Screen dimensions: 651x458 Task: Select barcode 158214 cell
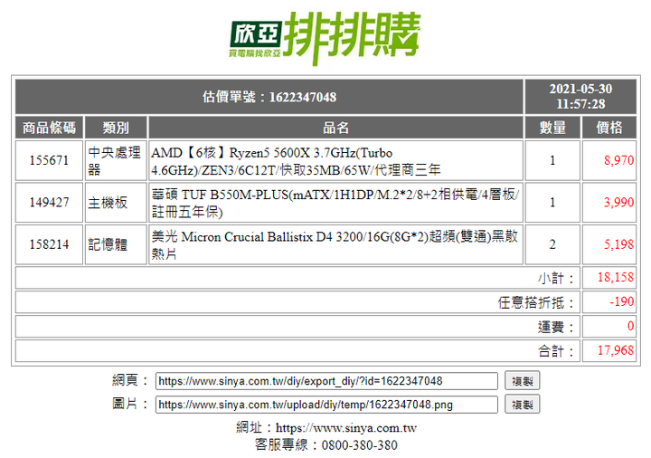pos(50,244)
